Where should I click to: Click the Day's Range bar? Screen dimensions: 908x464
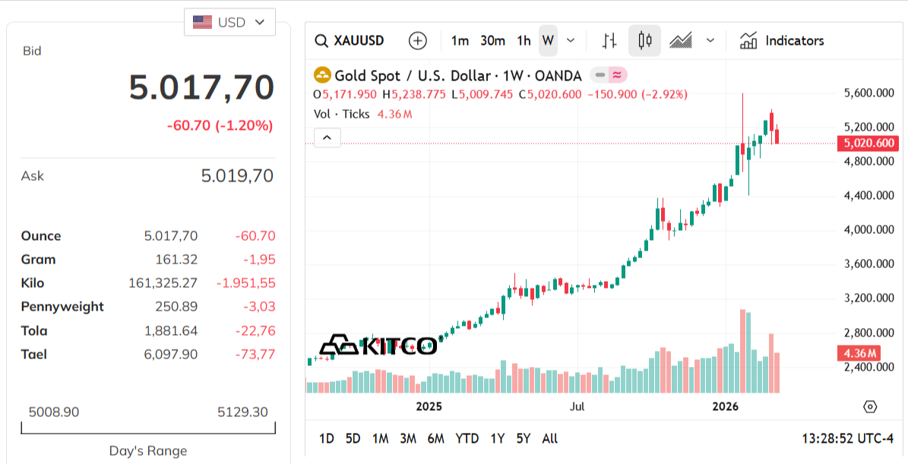click(x=148, y=429)
